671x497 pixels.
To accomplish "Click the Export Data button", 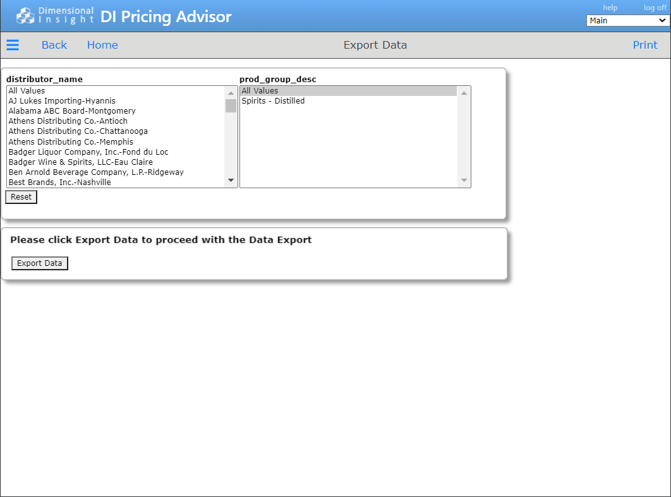I will tap(39, 263).
